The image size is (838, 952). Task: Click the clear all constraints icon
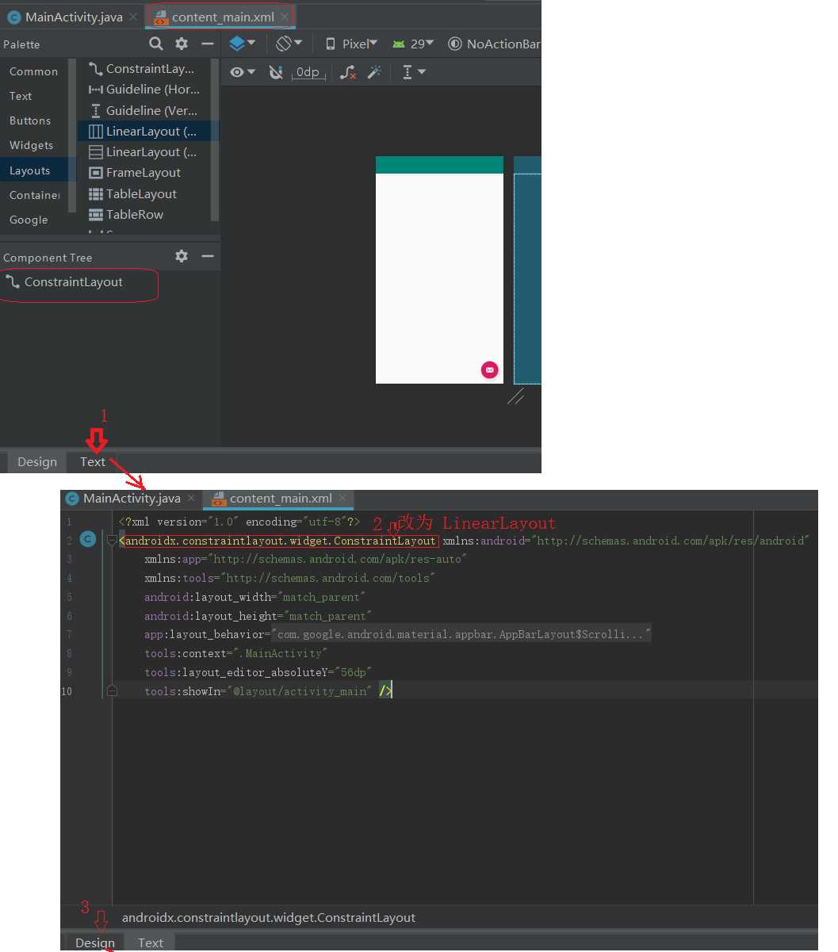(x=347, y=72)
